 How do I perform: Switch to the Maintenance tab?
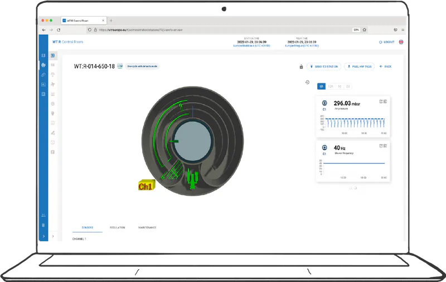coord(147,228)
